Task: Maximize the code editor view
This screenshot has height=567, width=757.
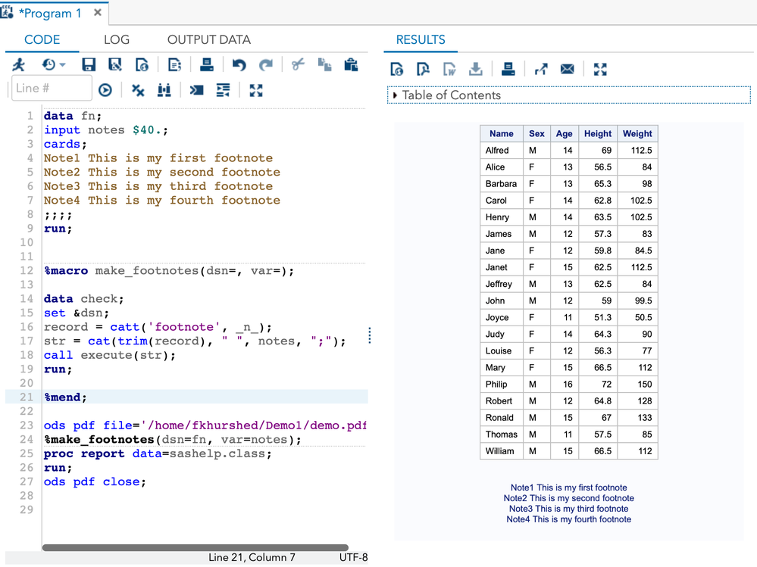Action: (256, 90)
